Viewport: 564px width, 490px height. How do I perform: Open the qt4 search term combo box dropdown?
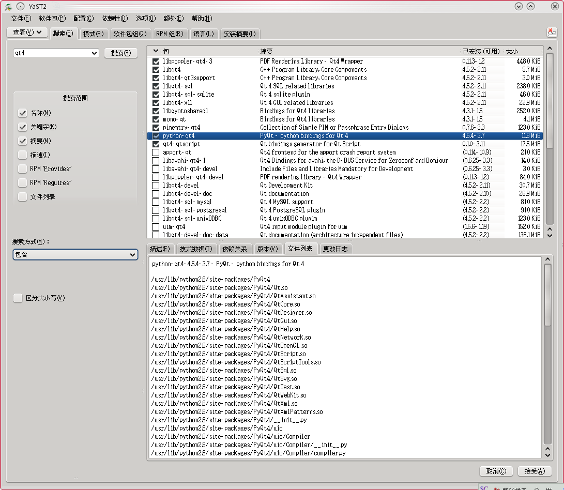pos(94,53)
